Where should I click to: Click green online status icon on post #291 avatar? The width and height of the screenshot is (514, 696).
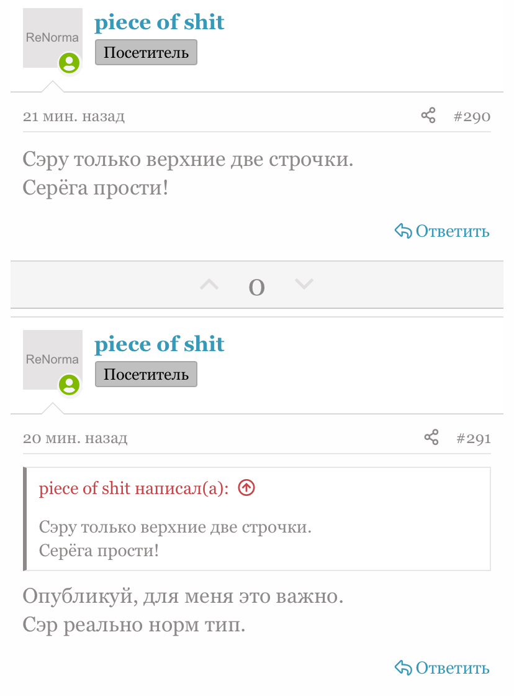pyautogui.click(x=70, y=385)
